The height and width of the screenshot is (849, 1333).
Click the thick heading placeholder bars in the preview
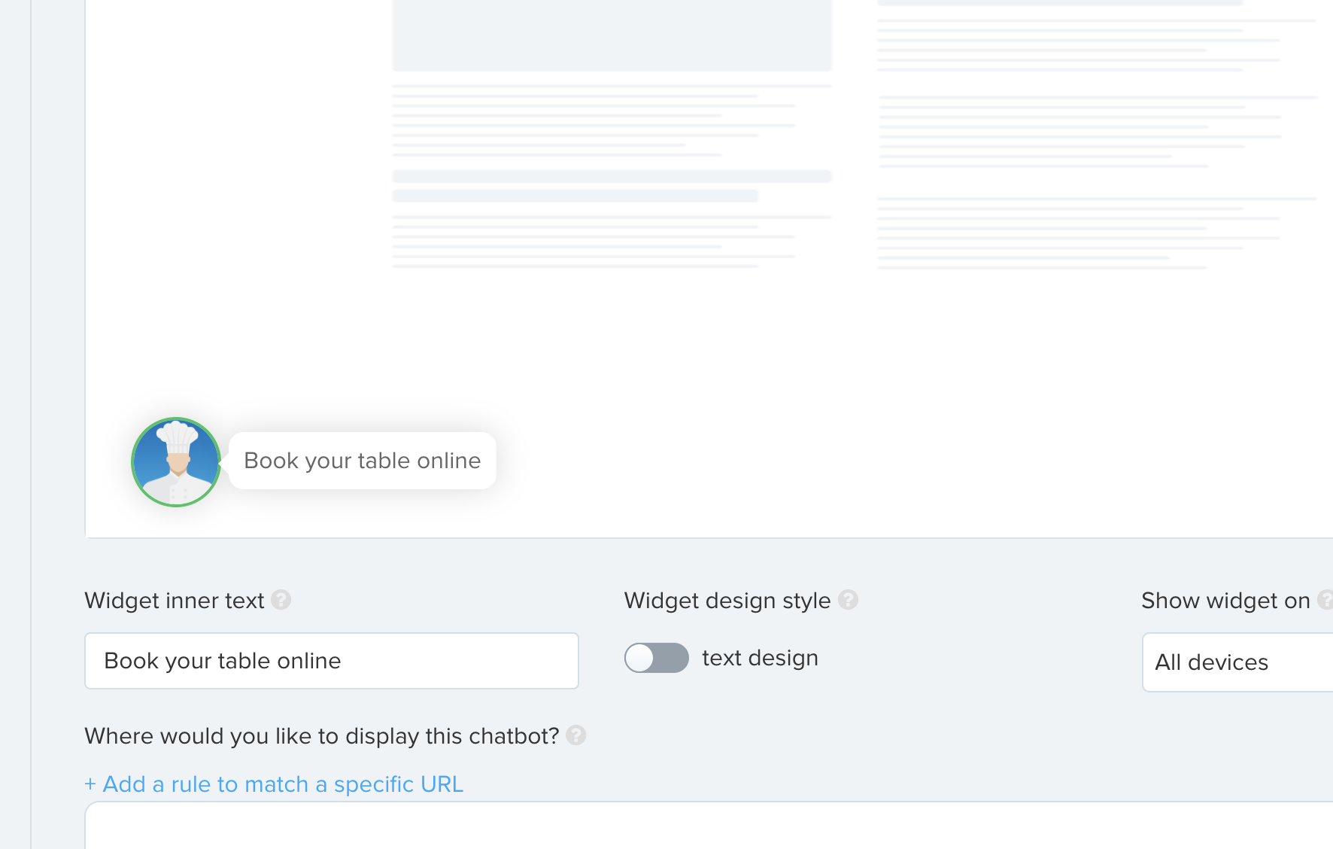[612, 186]
